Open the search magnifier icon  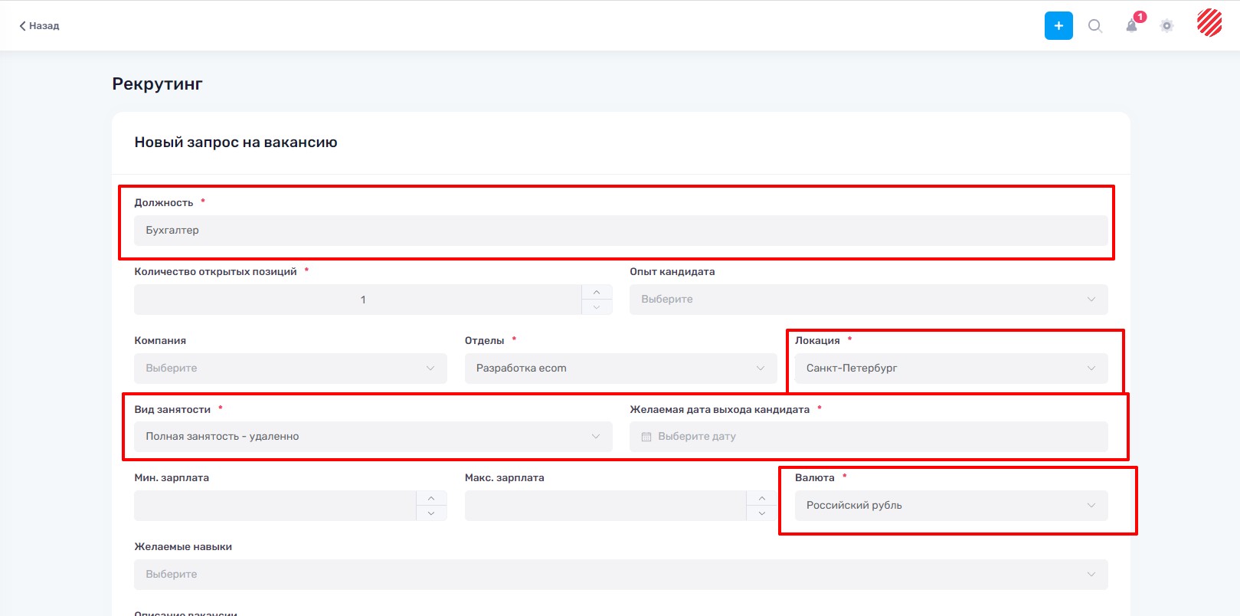tap(1095, 26)
